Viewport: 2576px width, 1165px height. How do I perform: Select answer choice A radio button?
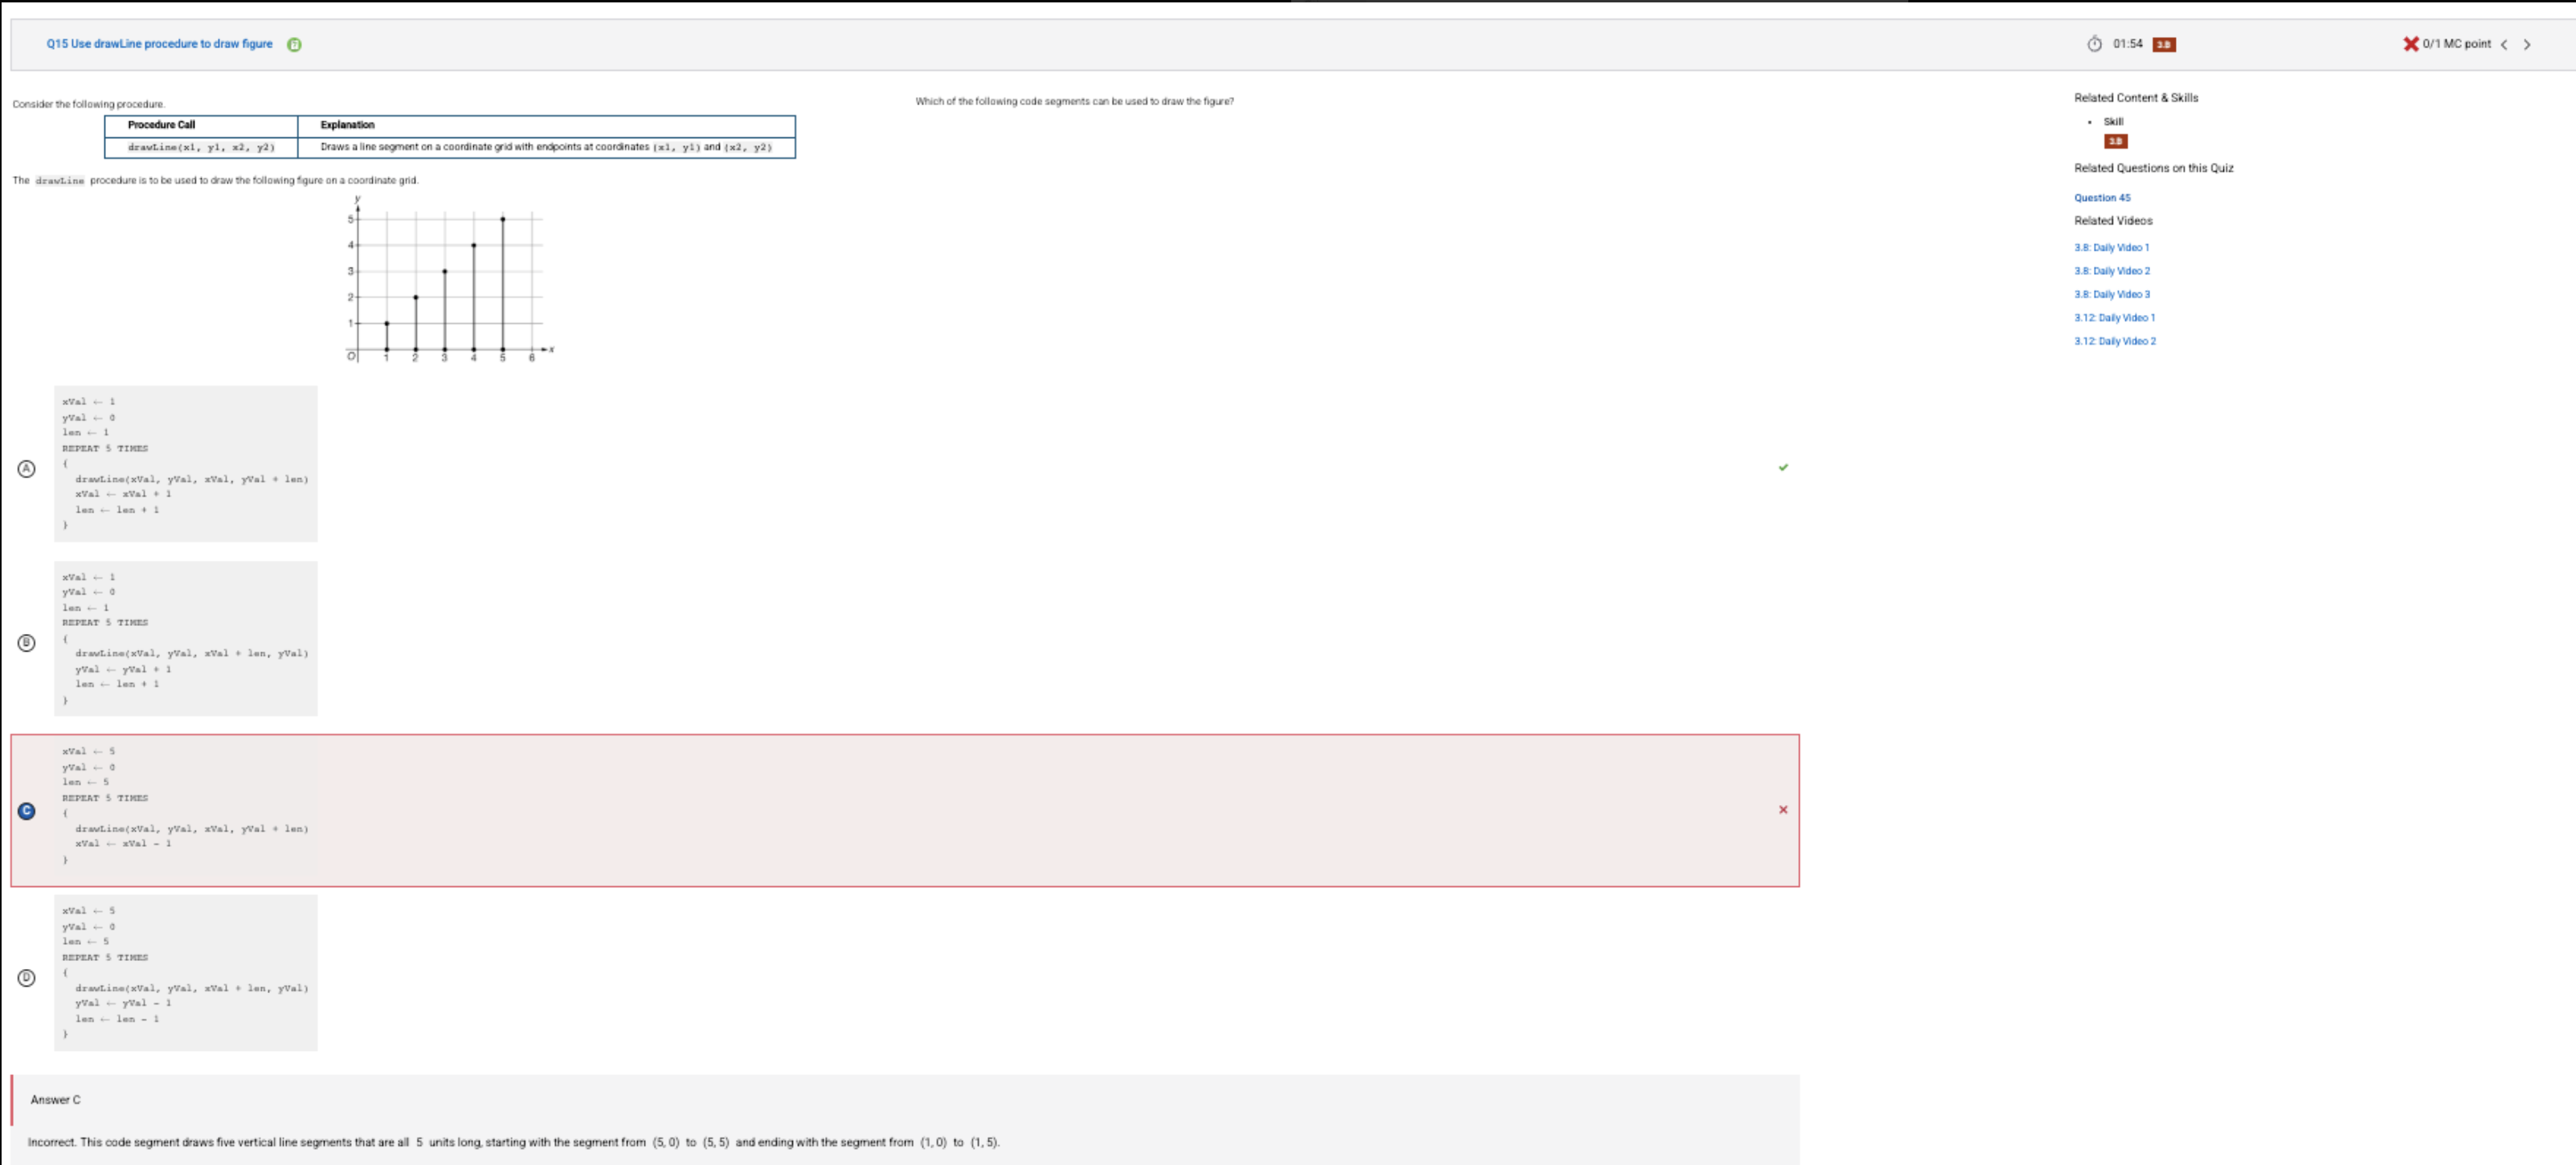27,469
